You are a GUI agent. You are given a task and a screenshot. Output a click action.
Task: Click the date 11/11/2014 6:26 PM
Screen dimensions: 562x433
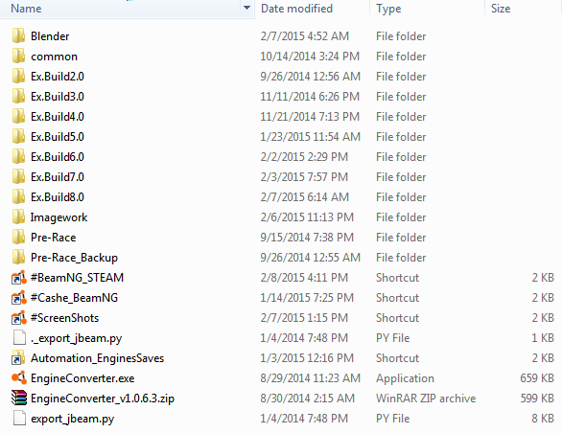click(x=310, y=97)
